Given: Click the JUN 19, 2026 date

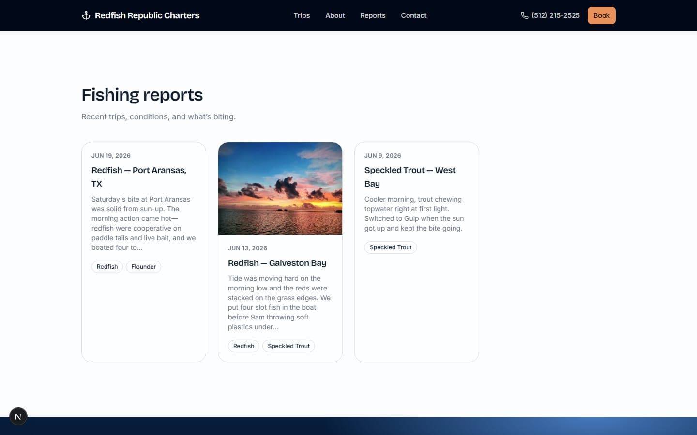Looking at the screenshot, I should point(111,156).
